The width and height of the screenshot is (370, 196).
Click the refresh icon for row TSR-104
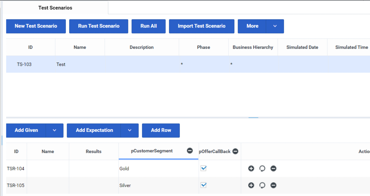point(262,168)
